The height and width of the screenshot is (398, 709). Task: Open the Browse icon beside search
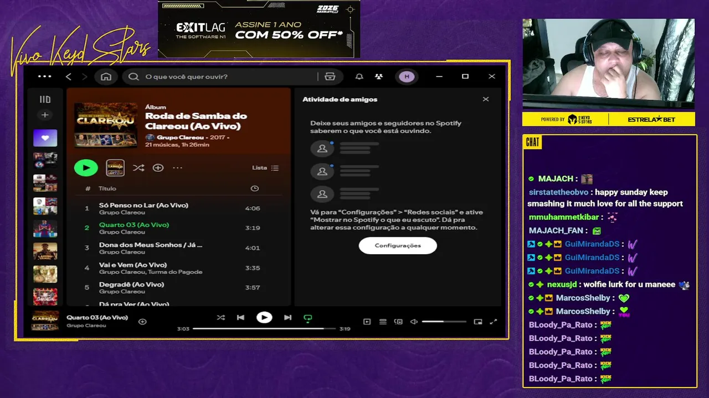click(x=330, y=76)
